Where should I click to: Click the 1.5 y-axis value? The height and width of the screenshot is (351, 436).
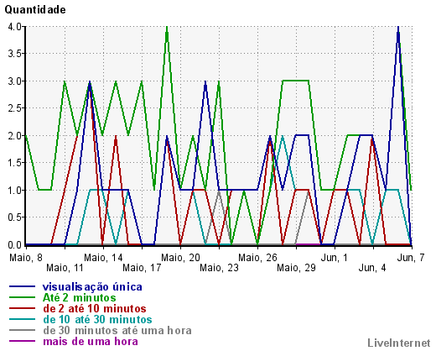coord(15,163)
